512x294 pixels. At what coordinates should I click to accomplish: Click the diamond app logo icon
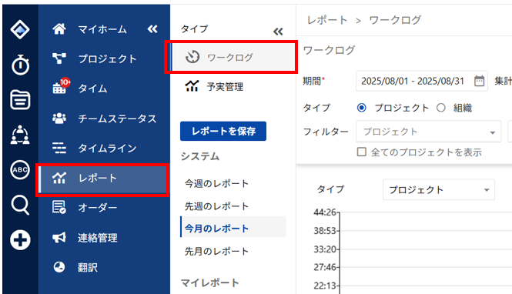click(20, 30)
